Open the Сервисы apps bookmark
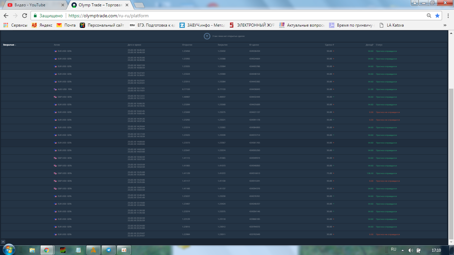Screen dimensions: 454x255 tap(15, 25)
